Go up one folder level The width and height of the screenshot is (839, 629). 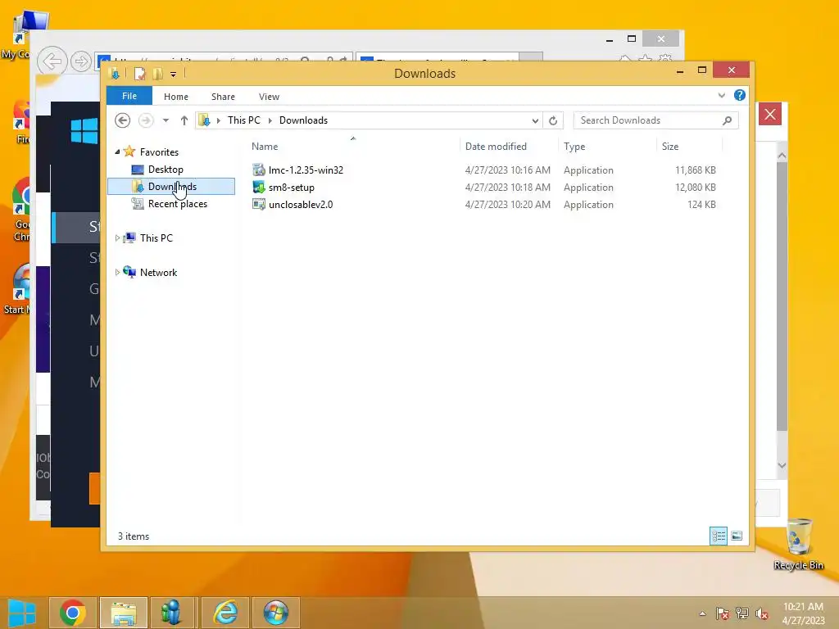(184, 120)
